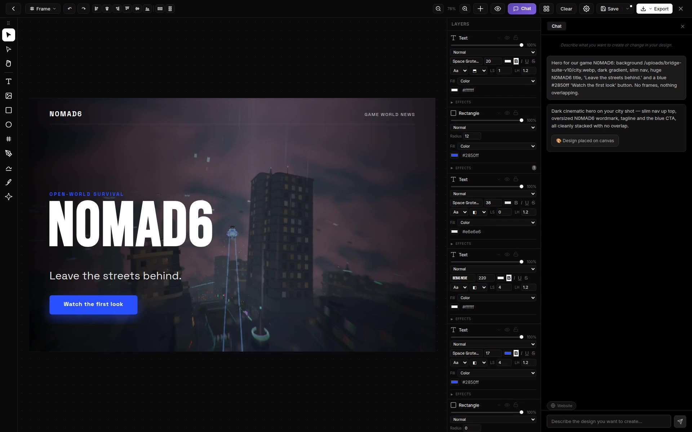
Task: Zoom in on the canvas
Action: (x=465, y=9)
